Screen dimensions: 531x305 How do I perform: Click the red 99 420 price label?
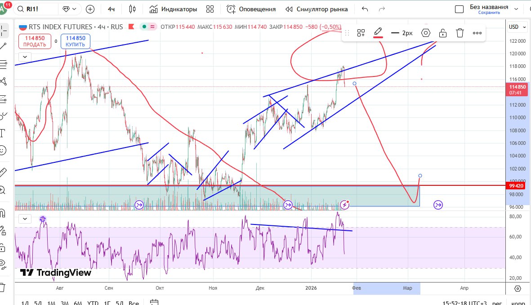tap(516, 186)
